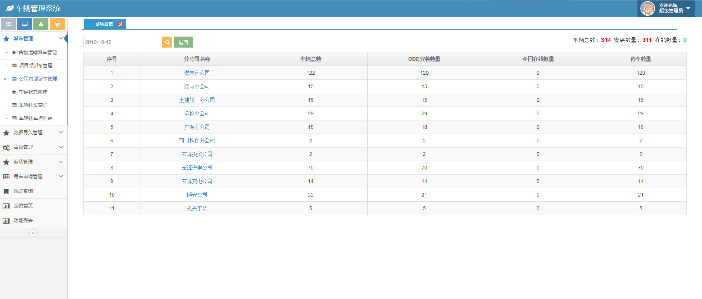Click the blue monitor shortcut button
Screen dimensions: 702x299
point(25,24)
